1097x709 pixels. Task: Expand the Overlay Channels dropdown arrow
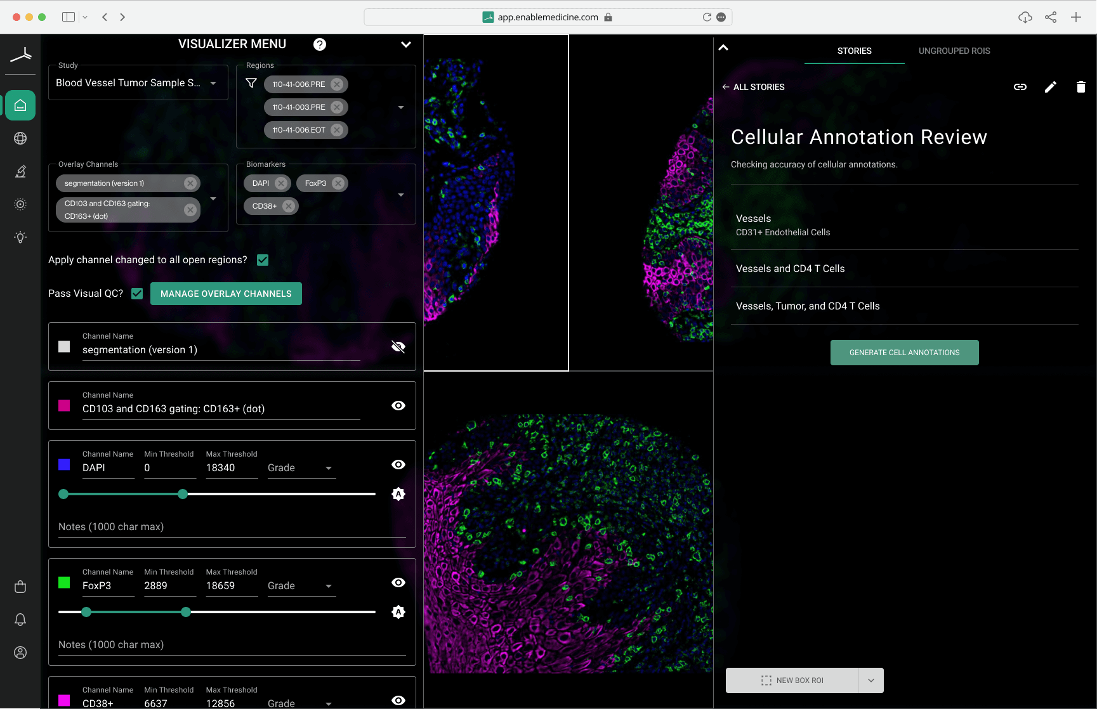pyautogui.click(x=213, y=198)
